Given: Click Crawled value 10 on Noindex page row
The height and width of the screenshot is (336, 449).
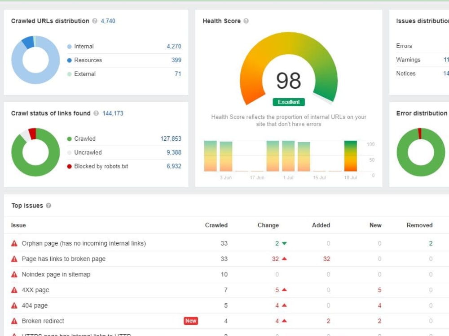Looking at the screenshot, I should [x=224, y=274].
